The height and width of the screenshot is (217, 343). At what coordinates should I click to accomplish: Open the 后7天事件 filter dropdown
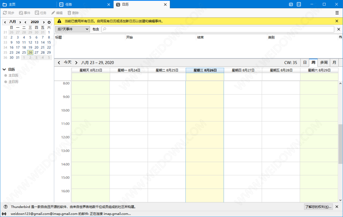(73, 29)
